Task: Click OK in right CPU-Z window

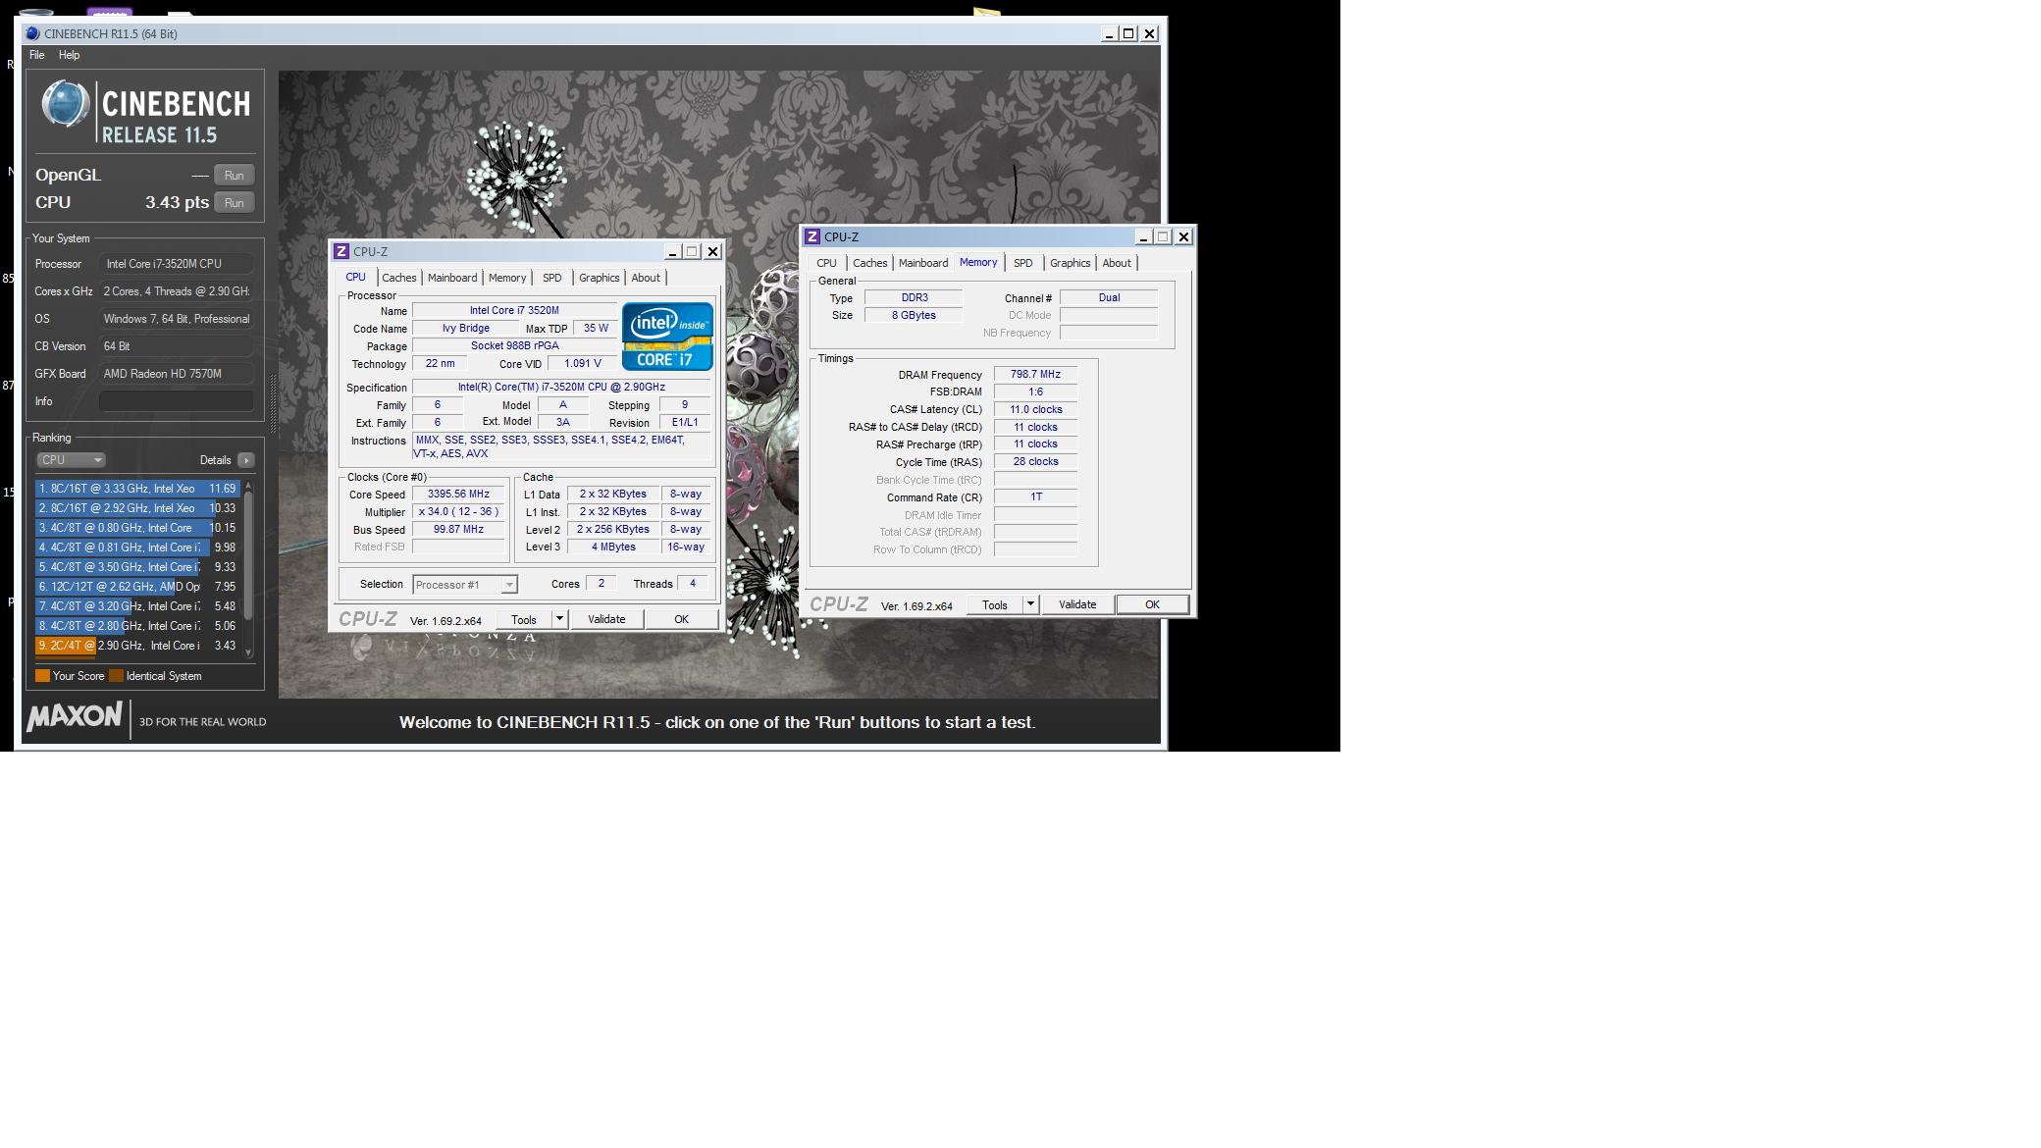Action: 1153,604
